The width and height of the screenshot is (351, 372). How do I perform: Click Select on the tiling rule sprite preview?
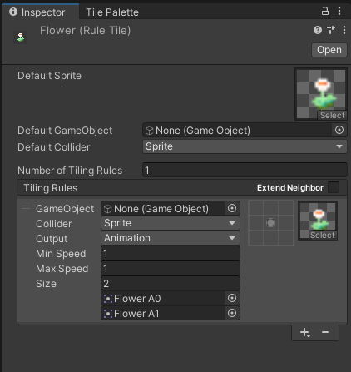pyautogui.click(x=323, y=236)
